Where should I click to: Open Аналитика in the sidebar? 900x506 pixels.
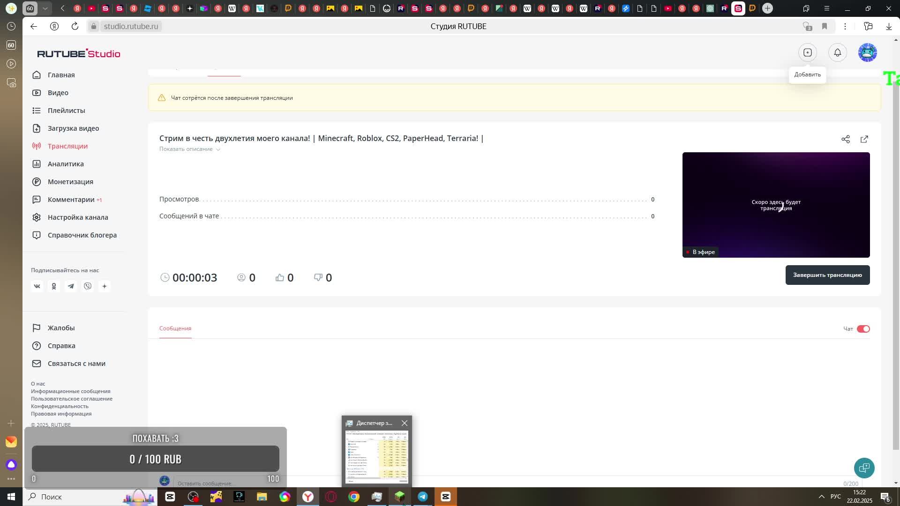(66, 164)
